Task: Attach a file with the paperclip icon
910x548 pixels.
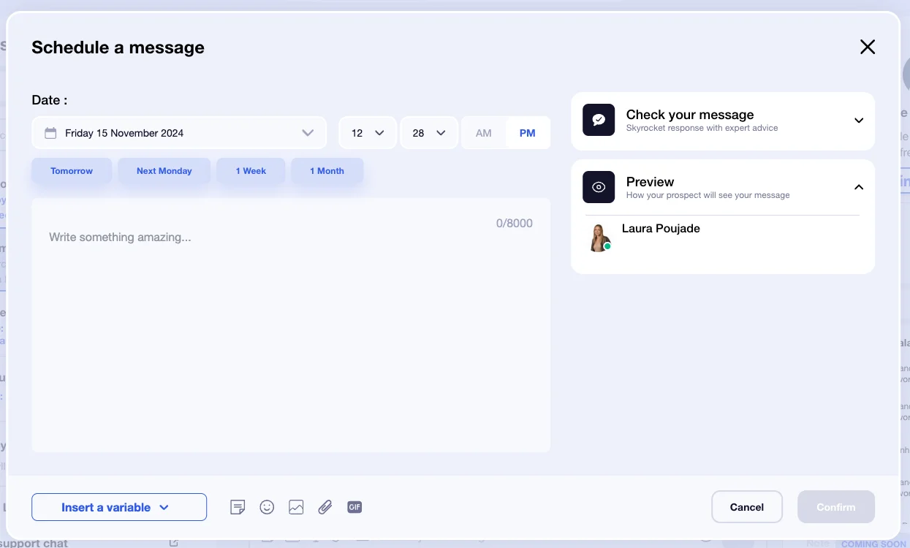Action: pyautogui.click(x=325, y=507)
